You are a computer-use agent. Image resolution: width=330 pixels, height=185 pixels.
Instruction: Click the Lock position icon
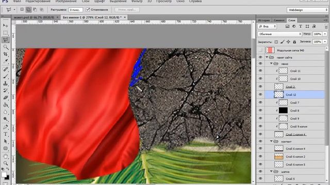(288, 42)
